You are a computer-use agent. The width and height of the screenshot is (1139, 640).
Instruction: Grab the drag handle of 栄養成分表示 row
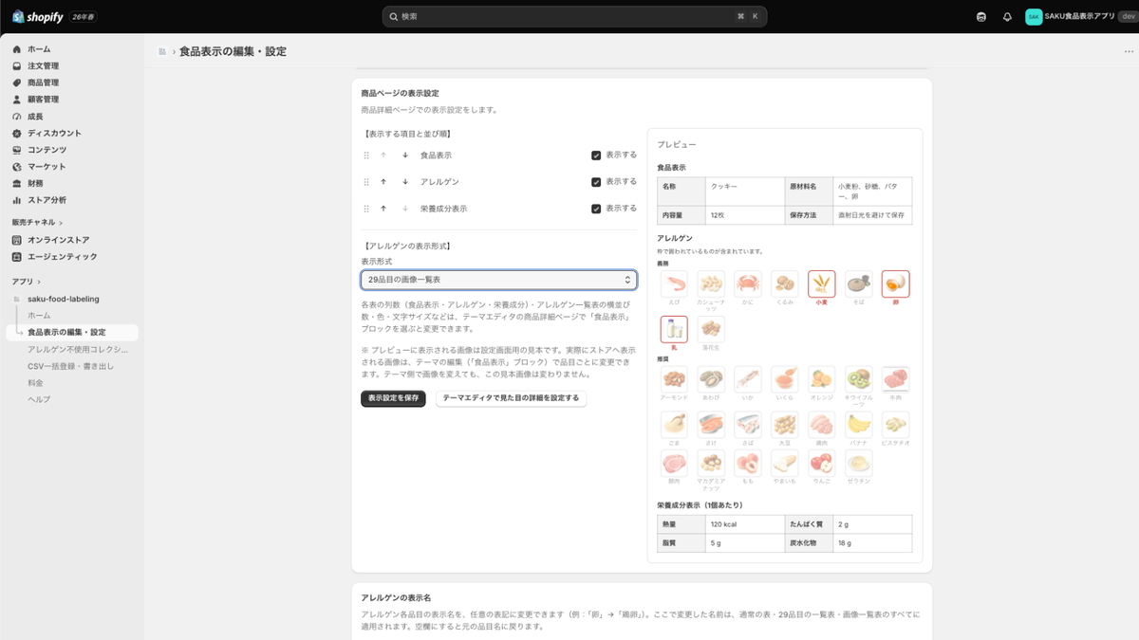[x=366, y=208]
